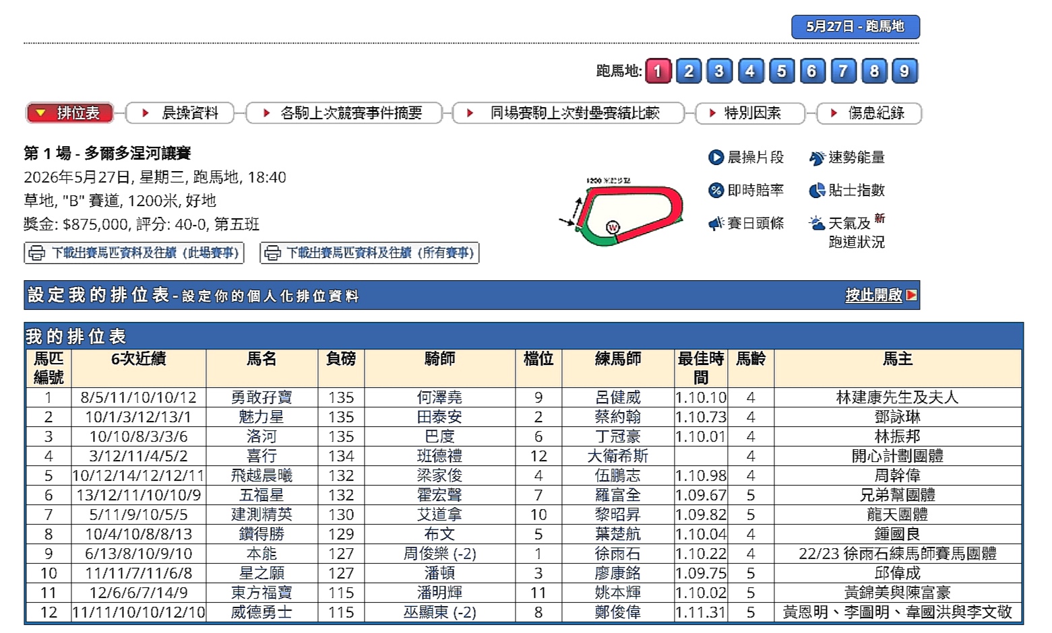The height and width of the screenshot is (633, 1052).
Task: Open jockey 田泰安 profile
Action: click(x=439, y=417)
